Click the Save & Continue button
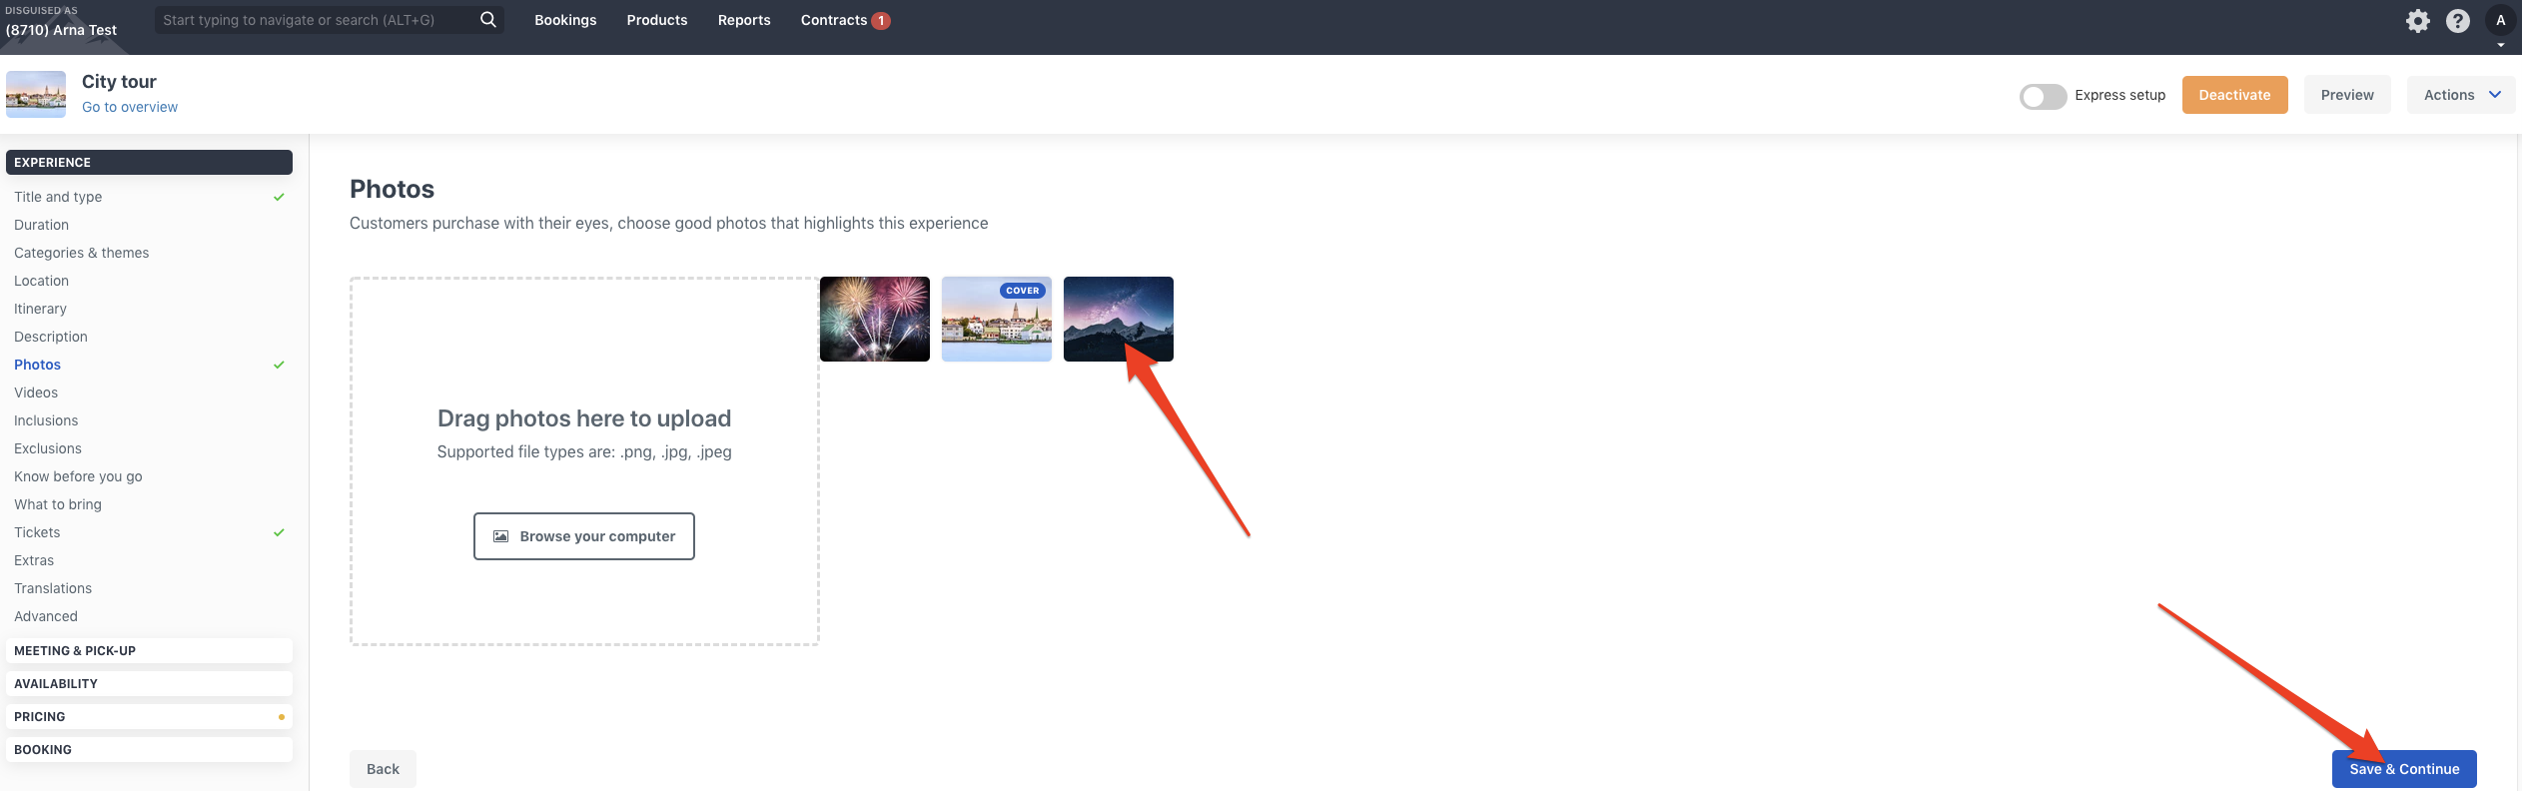This screenshot has height=791, width=2522. pyautogui.click(x=2404, y=769)
